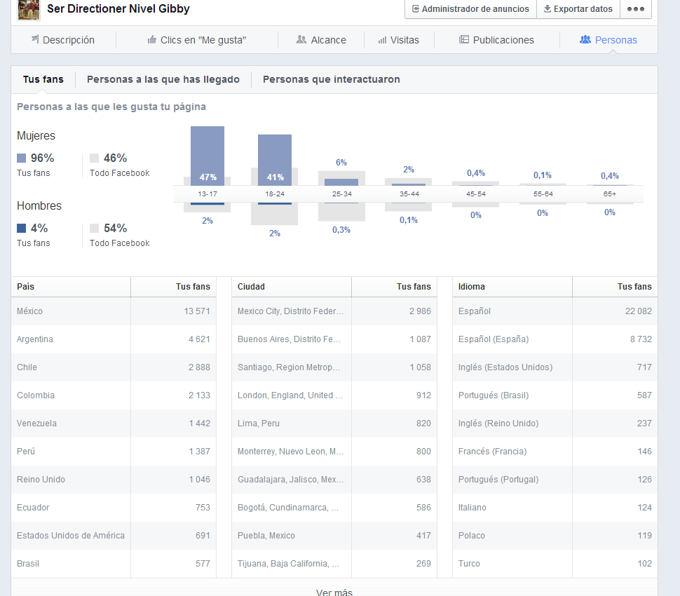Click the bar chart icon beside Visitas
680x596 pixels.
(382, 41)
